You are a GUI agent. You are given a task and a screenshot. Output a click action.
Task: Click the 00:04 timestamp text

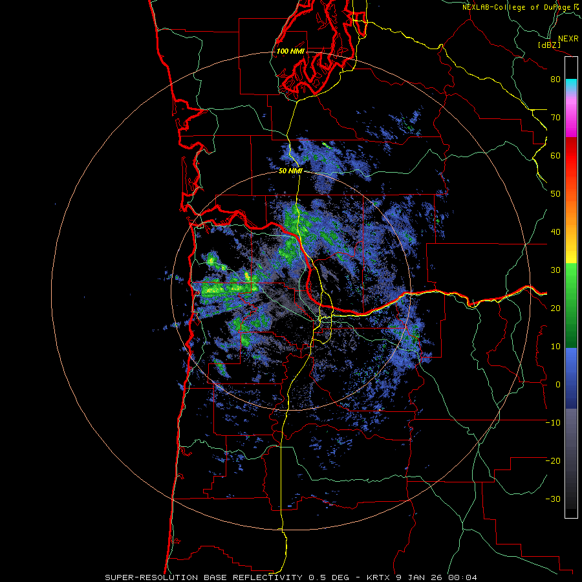(462, 577)
